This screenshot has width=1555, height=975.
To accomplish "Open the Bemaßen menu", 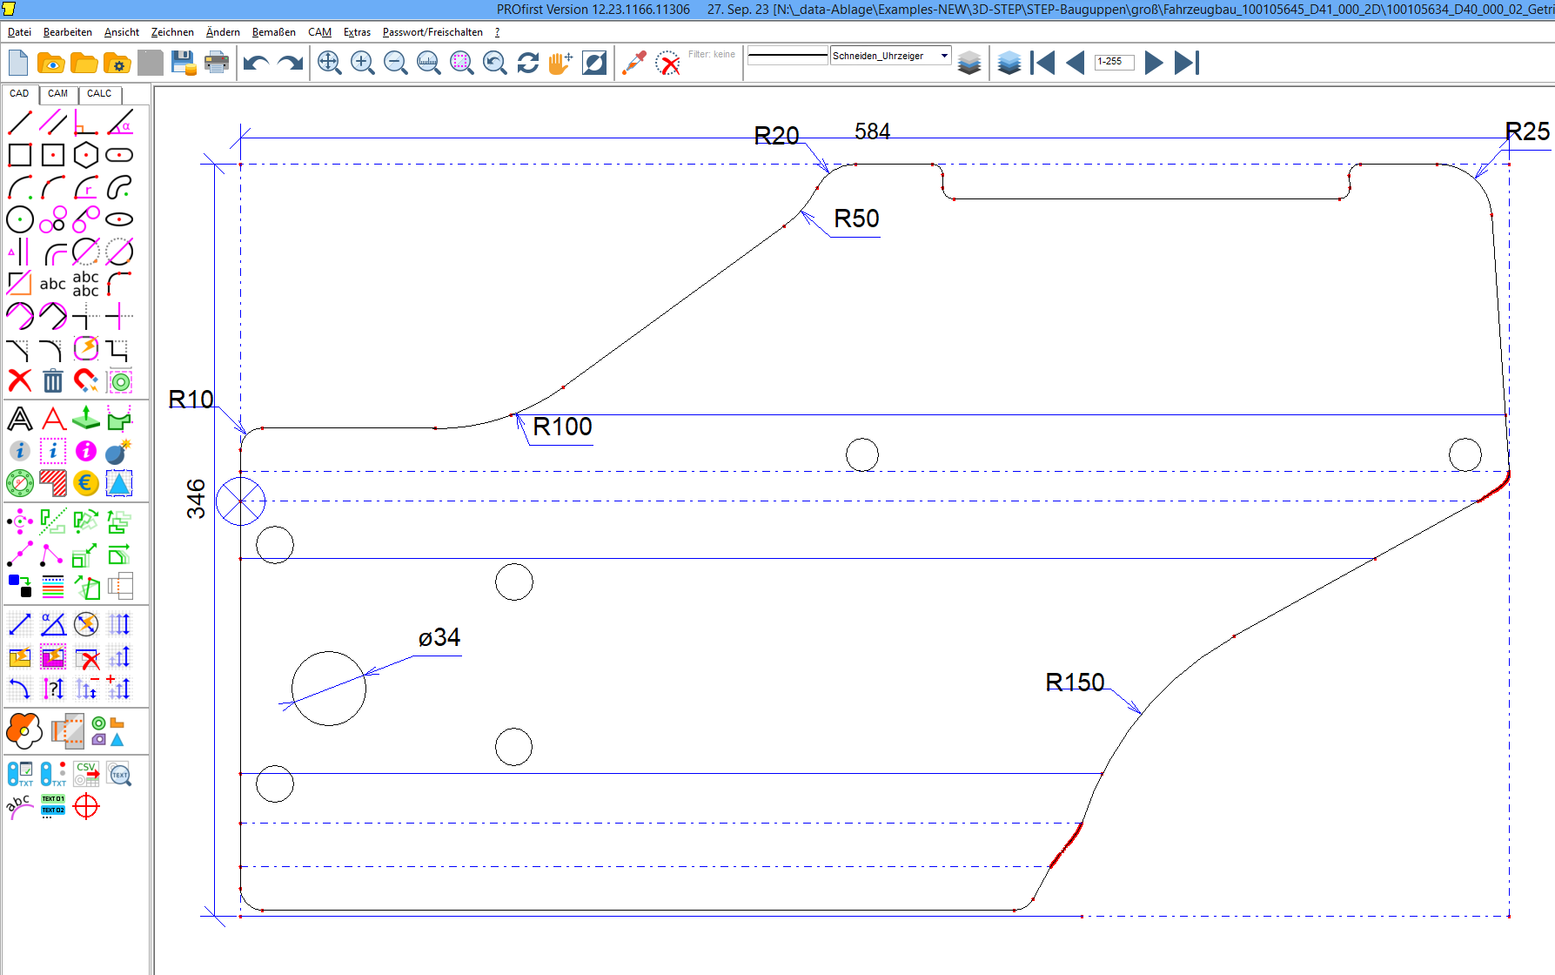I will coord(273,32).
